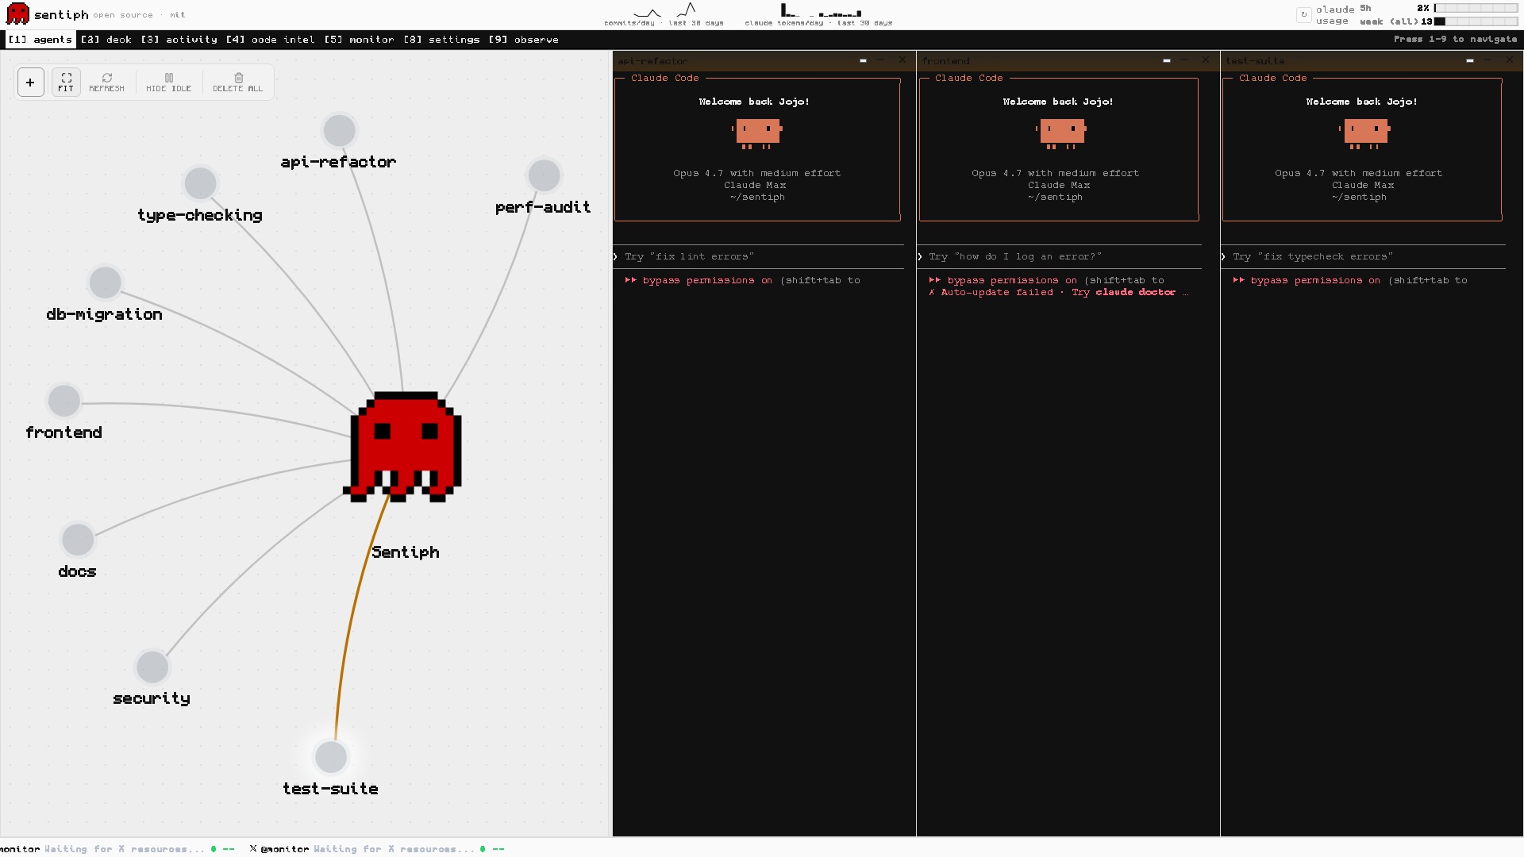
Task: Select the api-refactor agent node
Action: click(x=339, y=131)
